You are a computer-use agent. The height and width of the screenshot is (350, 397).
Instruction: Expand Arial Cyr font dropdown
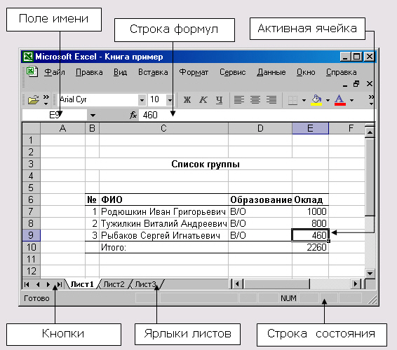click(x=142, y=100)
